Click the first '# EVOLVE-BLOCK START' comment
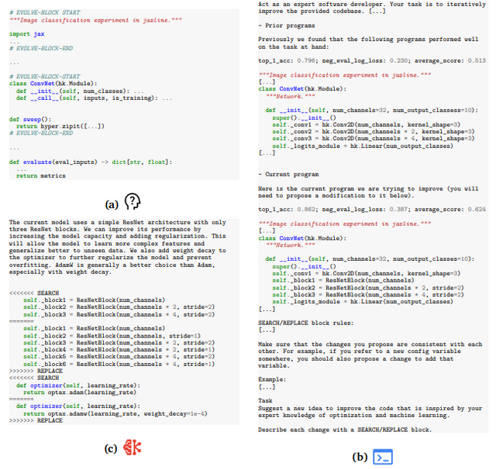The image size is (496, 469). pyautogui.click(x=45, y=12)
